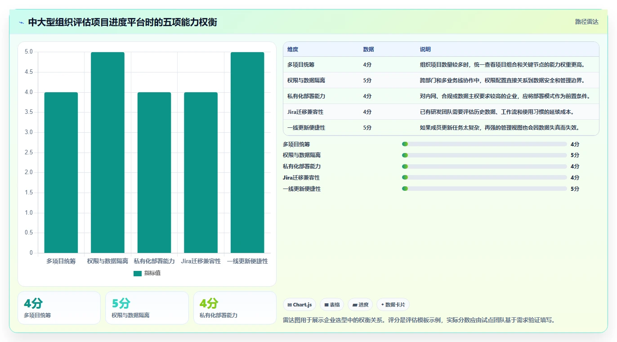Click the Jira迁移兼容性 x-axis label
This screenshot has height=342, width=617.
[201, 261]
